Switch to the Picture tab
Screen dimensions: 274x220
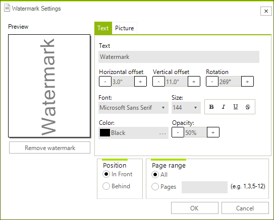(x=125, y=28)
